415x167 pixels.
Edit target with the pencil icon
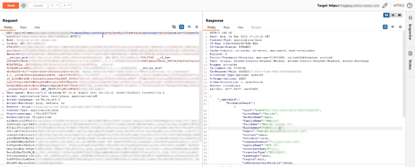coord(385,6)
